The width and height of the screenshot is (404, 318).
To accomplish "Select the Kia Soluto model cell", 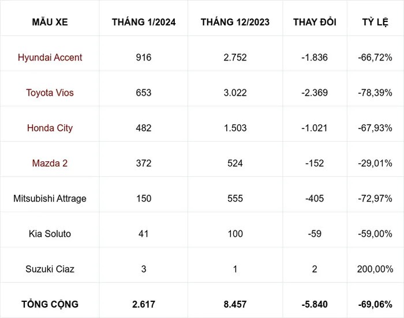I will [x=50, y=234].
